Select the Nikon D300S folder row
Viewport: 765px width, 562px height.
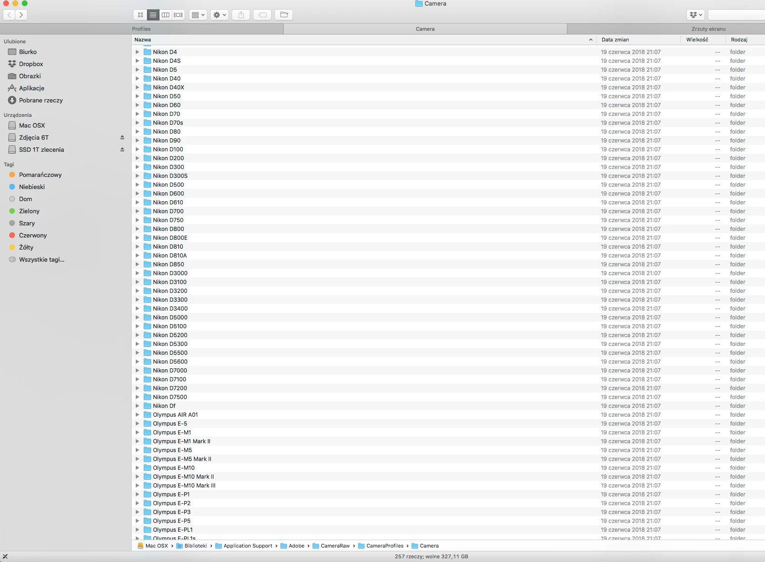(448, 176)
